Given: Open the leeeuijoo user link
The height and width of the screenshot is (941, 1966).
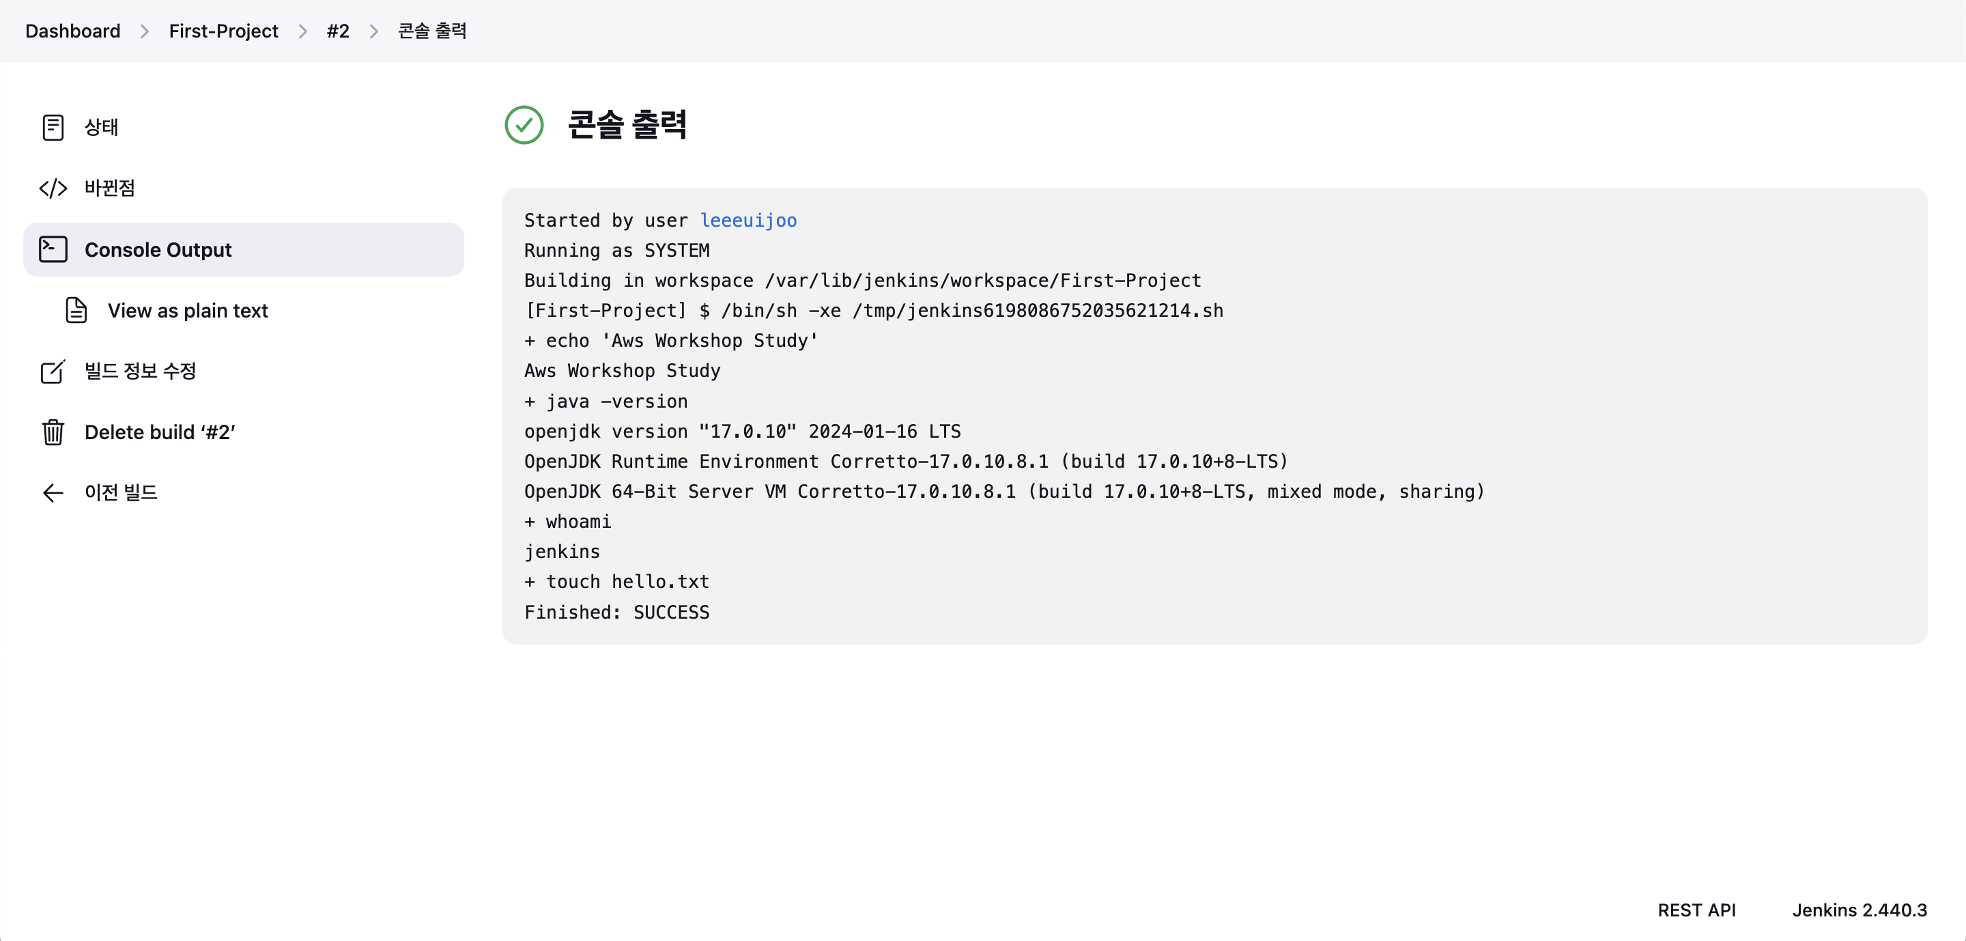Looking at the screenshot, I should [748, 221].
